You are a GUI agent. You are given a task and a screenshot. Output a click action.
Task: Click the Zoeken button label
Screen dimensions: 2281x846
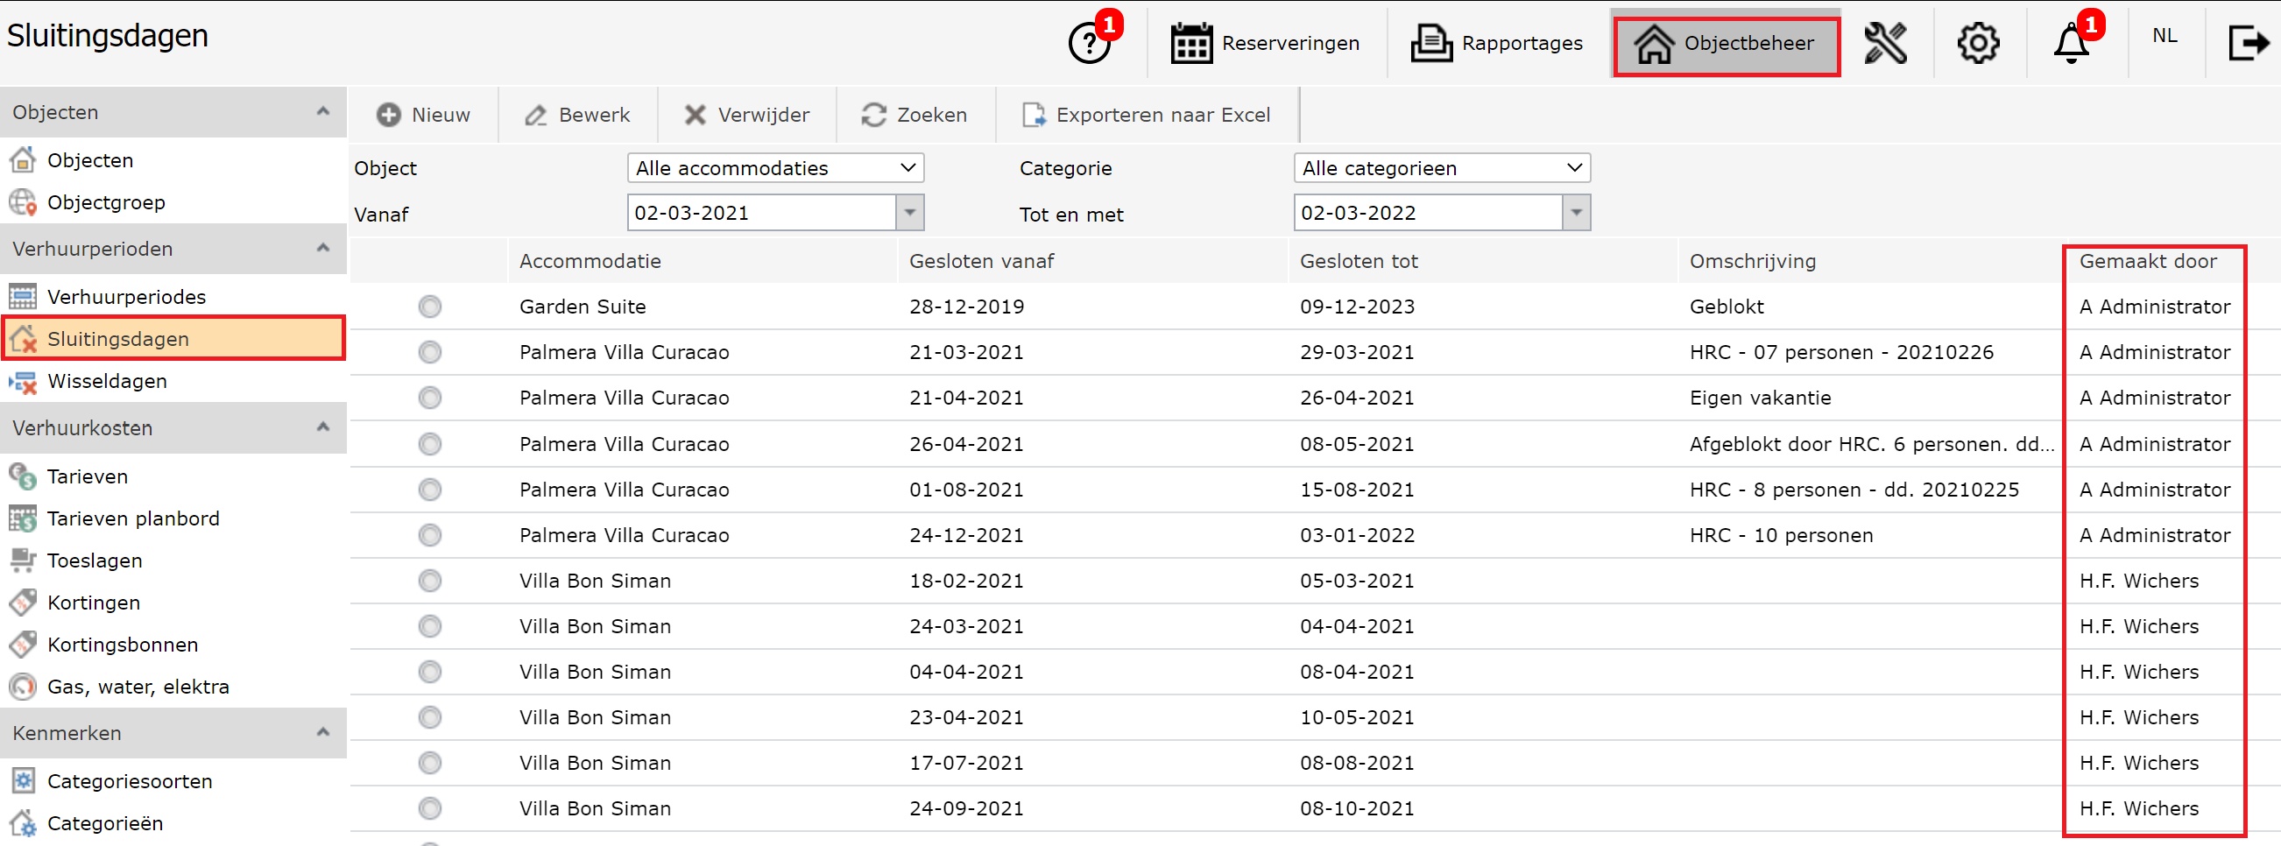pos(931,115)
